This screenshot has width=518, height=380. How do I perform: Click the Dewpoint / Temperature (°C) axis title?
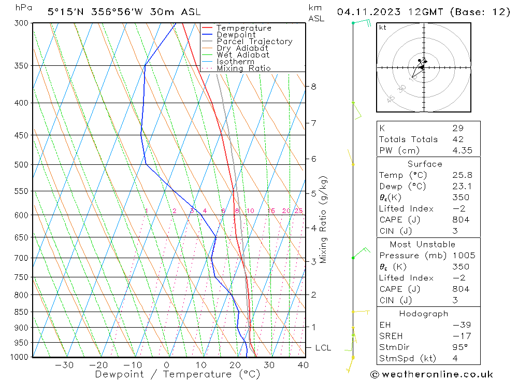click(178, 374)
